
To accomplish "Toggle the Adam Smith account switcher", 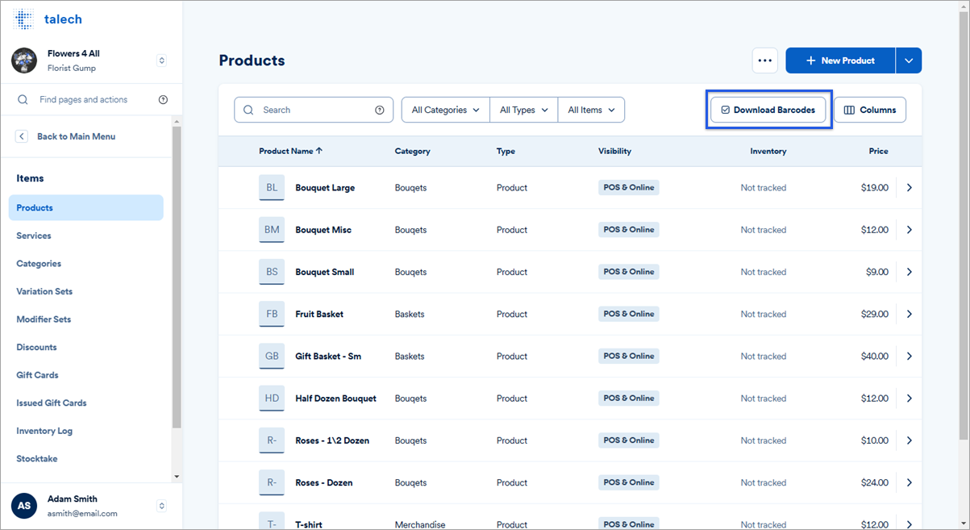I will click(x=161, y=505).
